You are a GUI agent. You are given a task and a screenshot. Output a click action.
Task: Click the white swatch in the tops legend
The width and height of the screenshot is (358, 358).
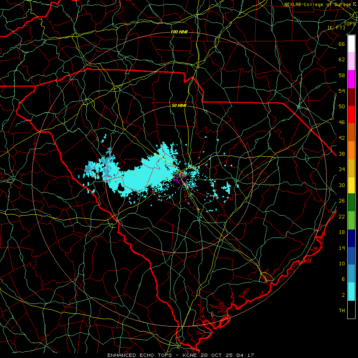tap(351, 44)
